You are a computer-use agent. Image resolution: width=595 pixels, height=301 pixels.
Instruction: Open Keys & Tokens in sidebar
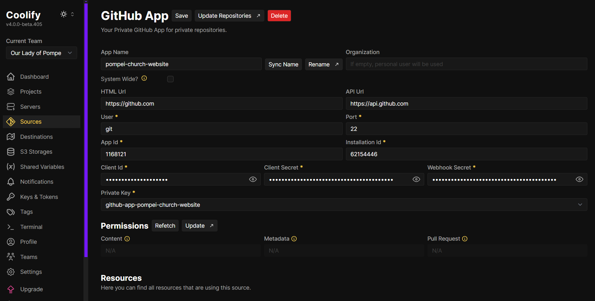pos(39,197)
